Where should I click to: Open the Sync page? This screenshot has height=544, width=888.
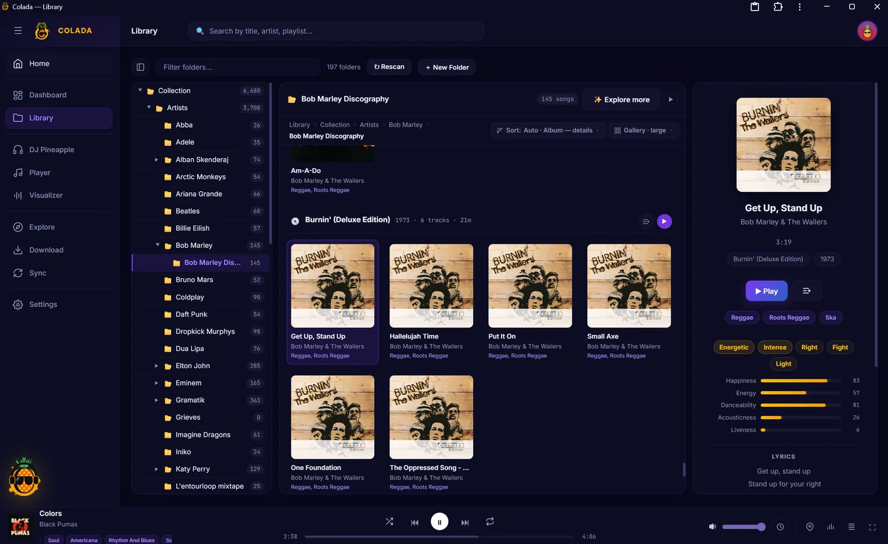pyautogui.click(x=59, y=273)
